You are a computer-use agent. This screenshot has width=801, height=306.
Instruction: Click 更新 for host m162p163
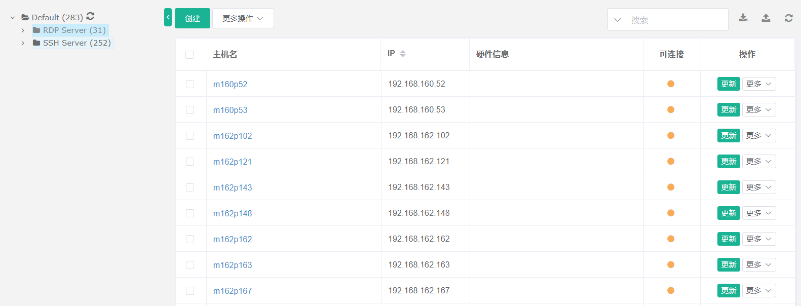coord(729,265)
